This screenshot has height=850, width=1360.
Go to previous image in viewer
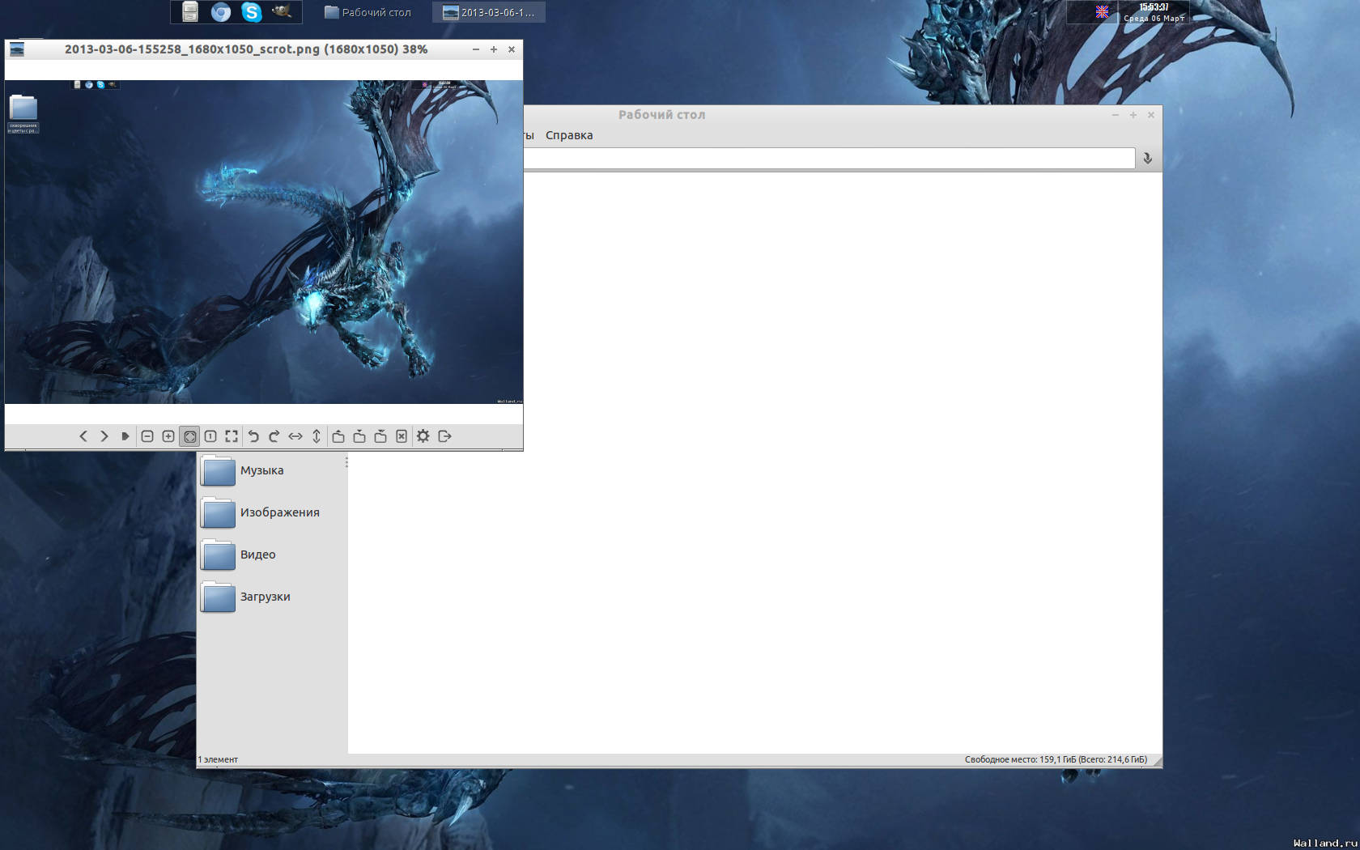(83, 436)
